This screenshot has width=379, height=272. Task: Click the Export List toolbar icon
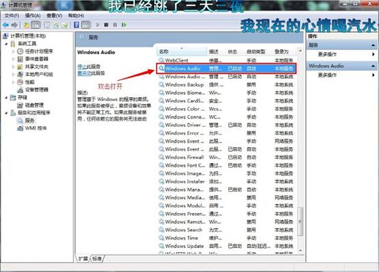[64, 25]
